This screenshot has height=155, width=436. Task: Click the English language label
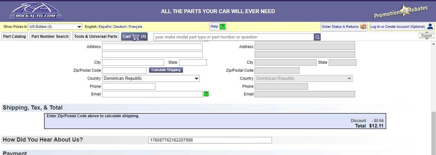[91, 27]
